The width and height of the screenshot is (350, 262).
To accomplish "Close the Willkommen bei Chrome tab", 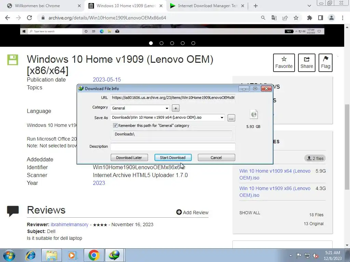I will point(79,6).
